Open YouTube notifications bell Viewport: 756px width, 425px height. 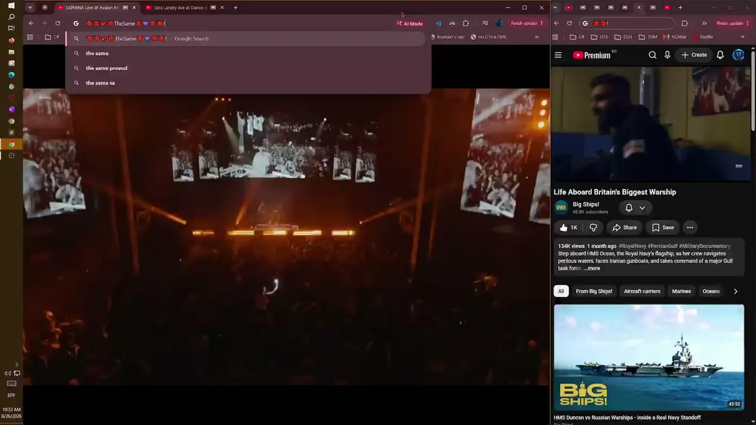(x=721, y=55)
